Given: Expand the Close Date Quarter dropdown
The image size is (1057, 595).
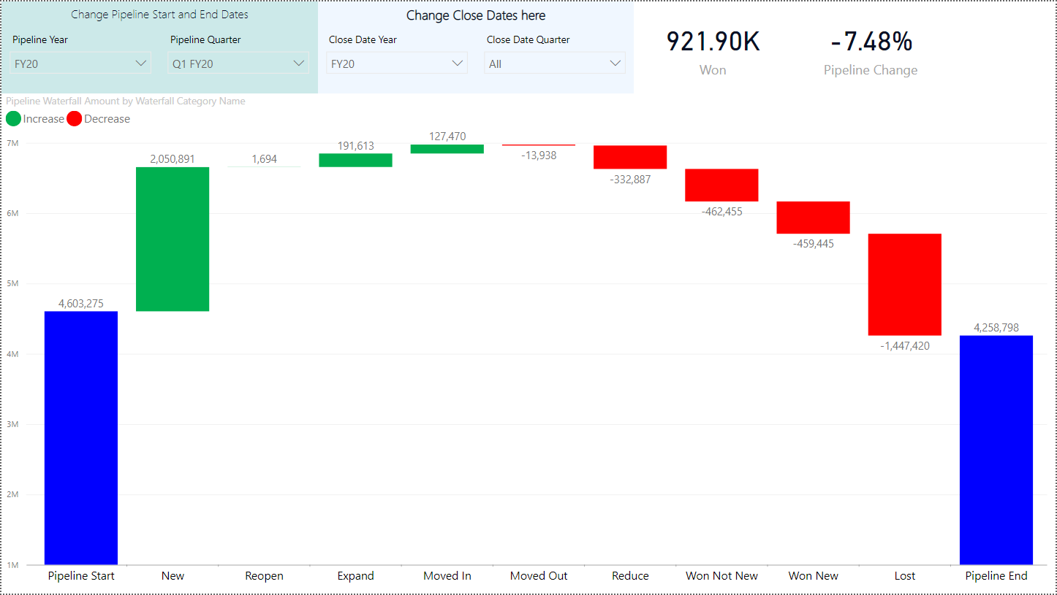Looking at the screenshot, I should (555, 64).
